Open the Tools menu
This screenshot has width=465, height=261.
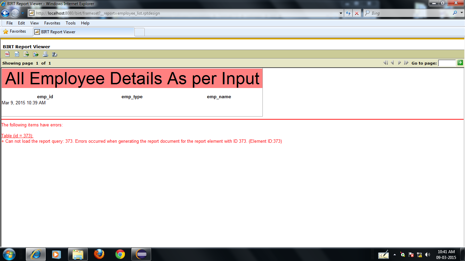coord(70,23)
